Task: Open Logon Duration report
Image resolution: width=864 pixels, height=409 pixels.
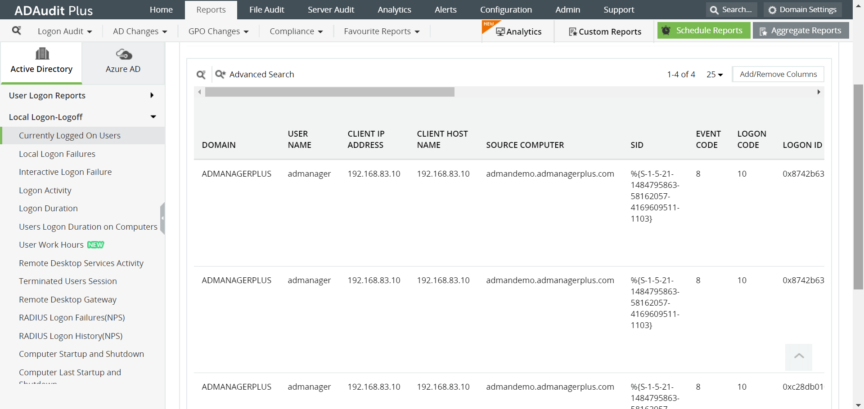Action: [x=48, y=208]
